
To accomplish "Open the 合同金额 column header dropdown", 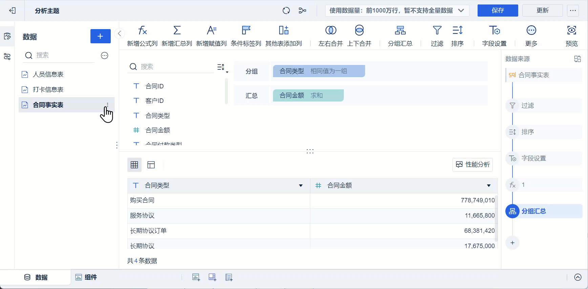I will [x=489, y=185].
